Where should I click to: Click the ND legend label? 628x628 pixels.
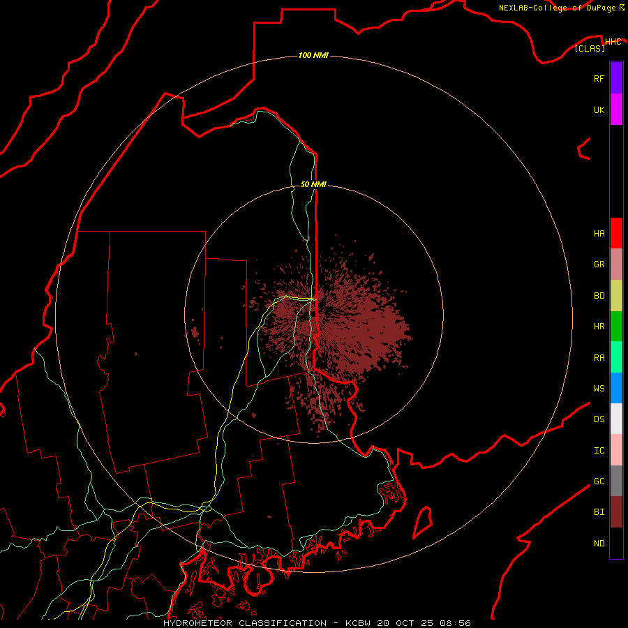pyautogui.click(x=599, y=544)
